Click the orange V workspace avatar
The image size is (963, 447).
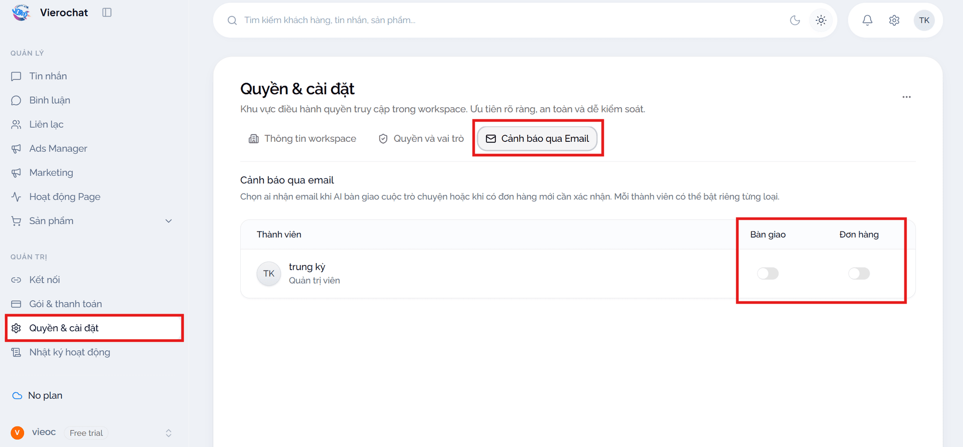click(x=18, y=432)
